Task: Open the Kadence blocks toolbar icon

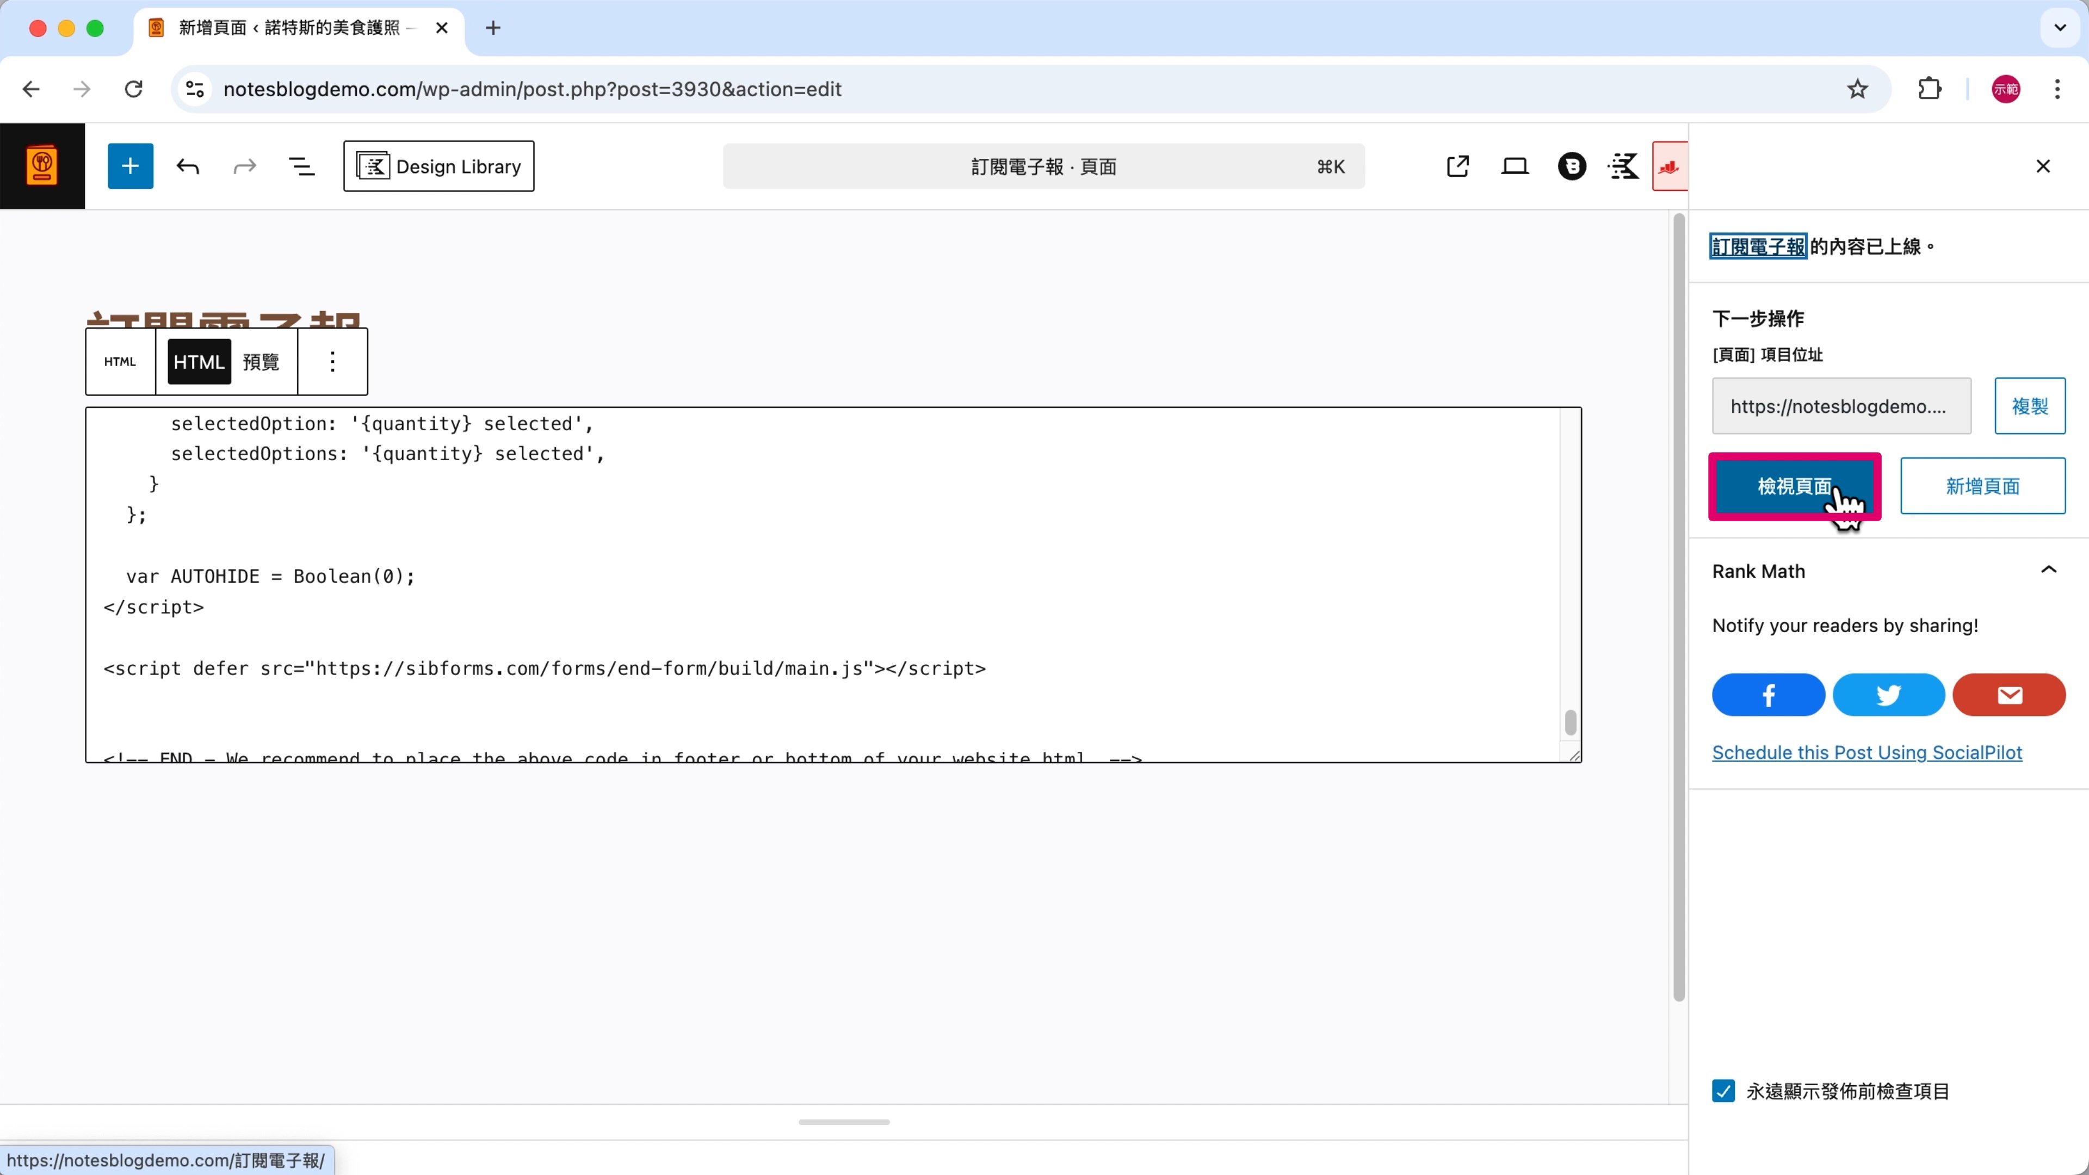Action: point(1623,166)
